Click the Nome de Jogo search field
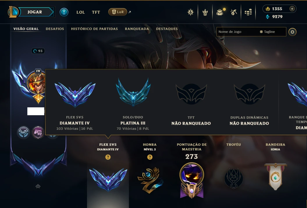 pos(251,32)
